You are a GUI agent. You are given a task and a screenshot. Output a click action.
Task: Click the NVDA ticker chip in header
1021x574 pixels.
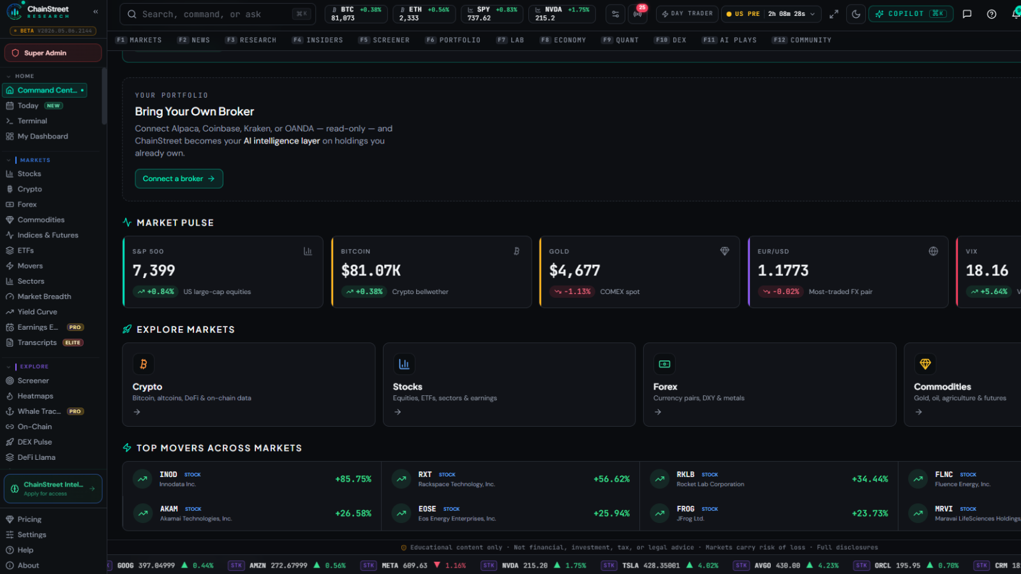coord(562,14)
